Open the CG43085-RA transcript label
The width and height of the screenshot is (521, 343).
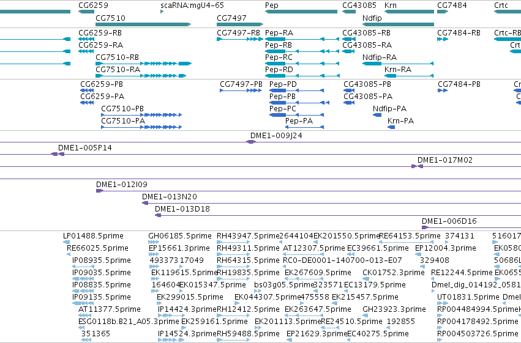[x=367, y=45]
